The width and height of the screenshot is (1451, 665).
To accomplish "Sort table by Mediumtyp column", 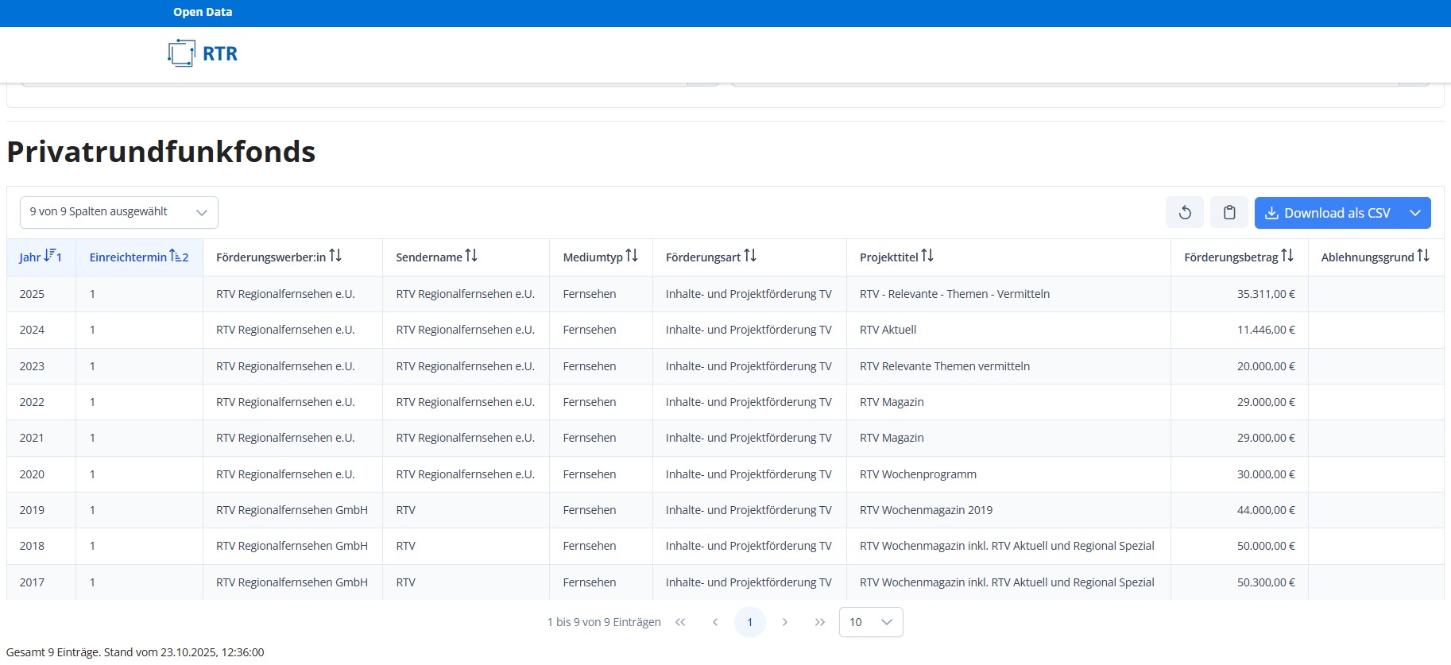I will point(632,256).
